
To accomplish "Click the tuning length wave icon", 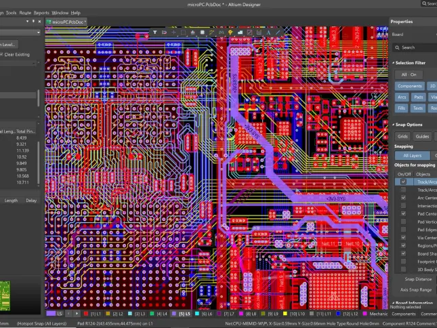I will point(221,33).
